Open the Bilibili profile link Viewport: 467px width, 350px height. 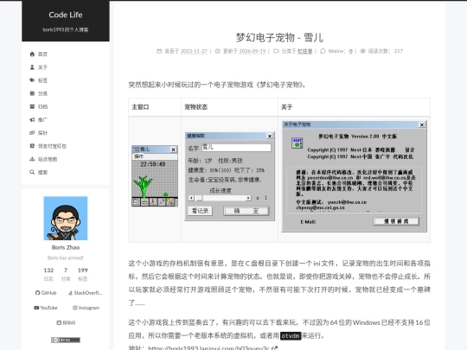[x=66, y=322]
